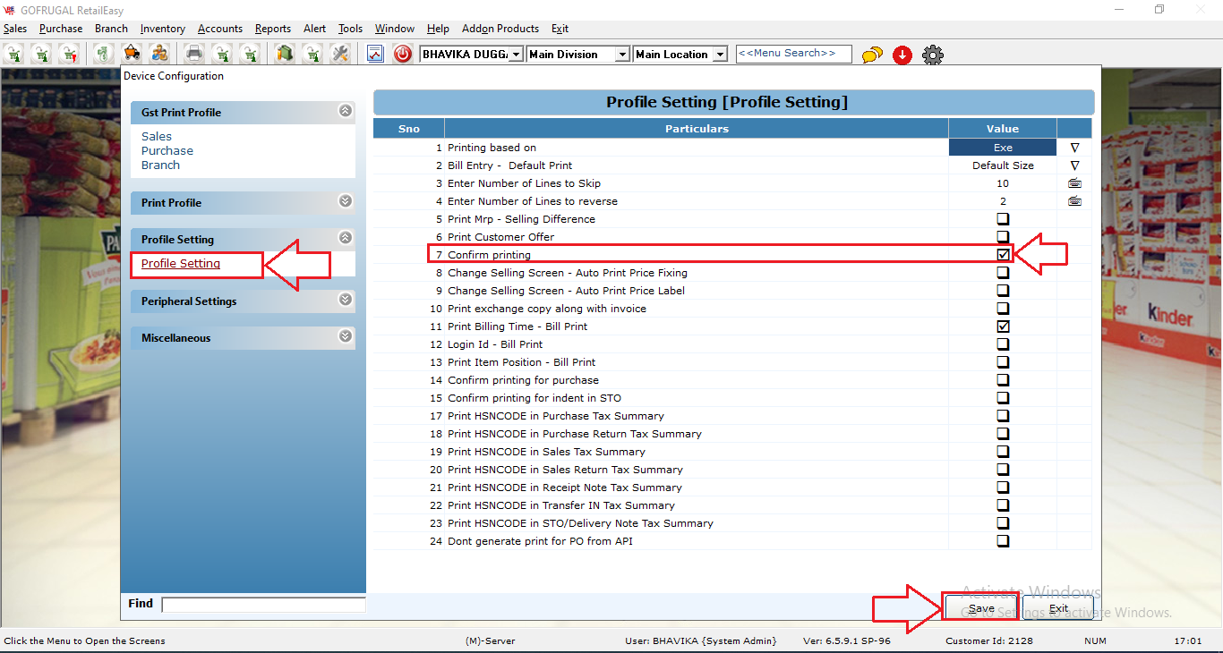The width and height of the screenshot is (1223, 653).
Task: Tick HSNCODE in Sales Return Tax Summary
Action: [1003, 470]
